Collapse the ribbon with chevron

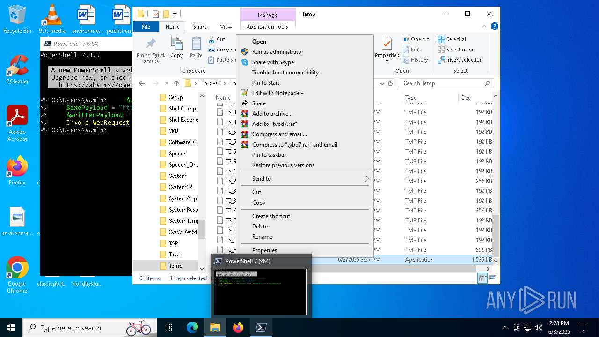point(484,27)
